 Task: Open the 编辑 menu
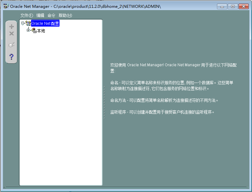(40, 15)
